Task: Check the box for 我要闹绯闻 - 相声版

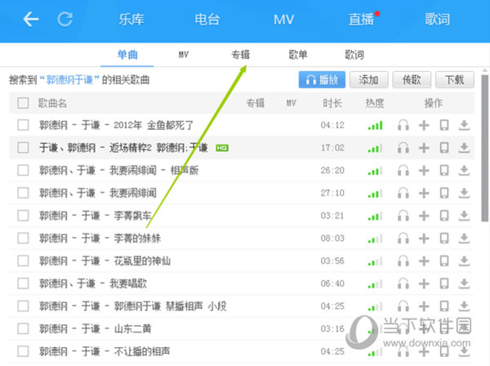Action: (x=23, y=171)
